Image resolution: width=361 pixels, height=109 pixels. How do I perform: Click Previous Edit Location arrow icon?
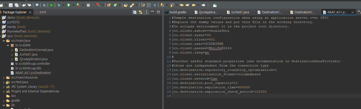coord(182,5)
